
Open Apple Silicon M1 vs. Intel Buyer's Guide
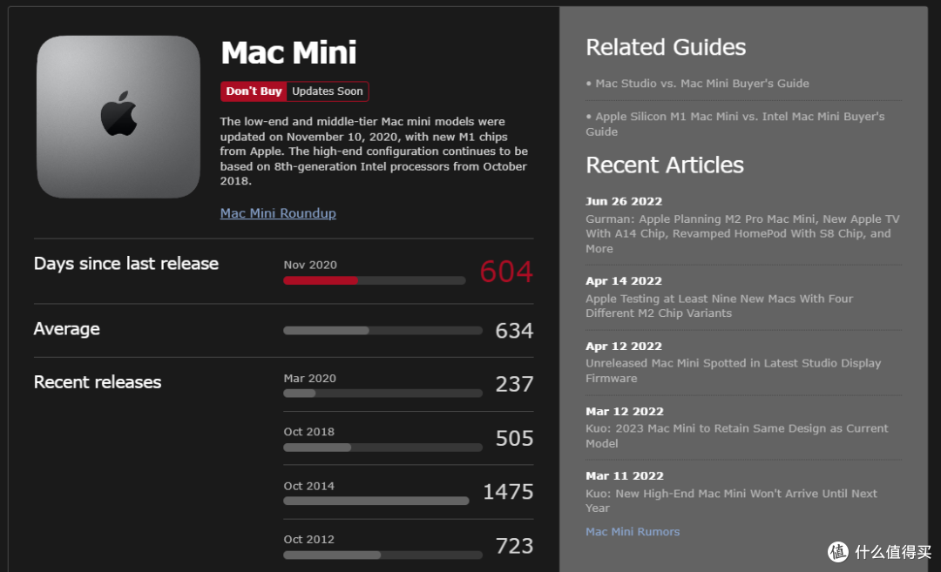point(735,124)
